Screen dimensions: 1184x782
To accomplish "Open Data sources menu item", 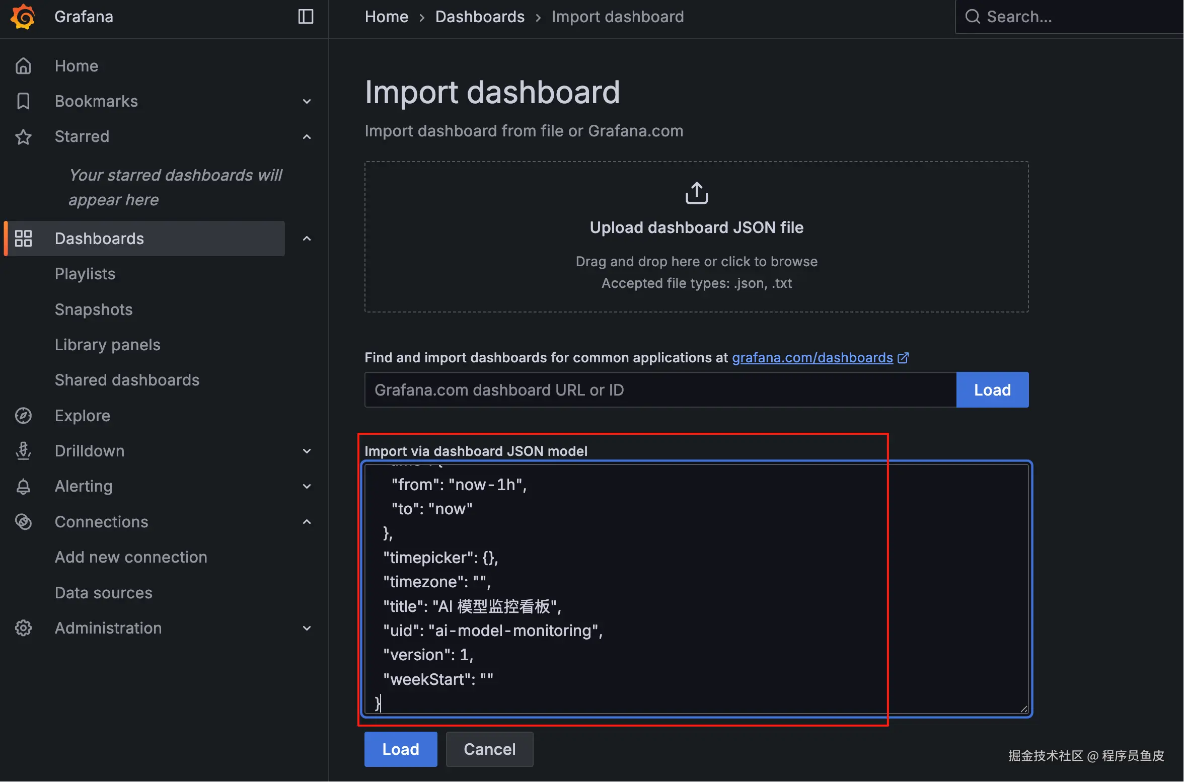I will 103,593.
